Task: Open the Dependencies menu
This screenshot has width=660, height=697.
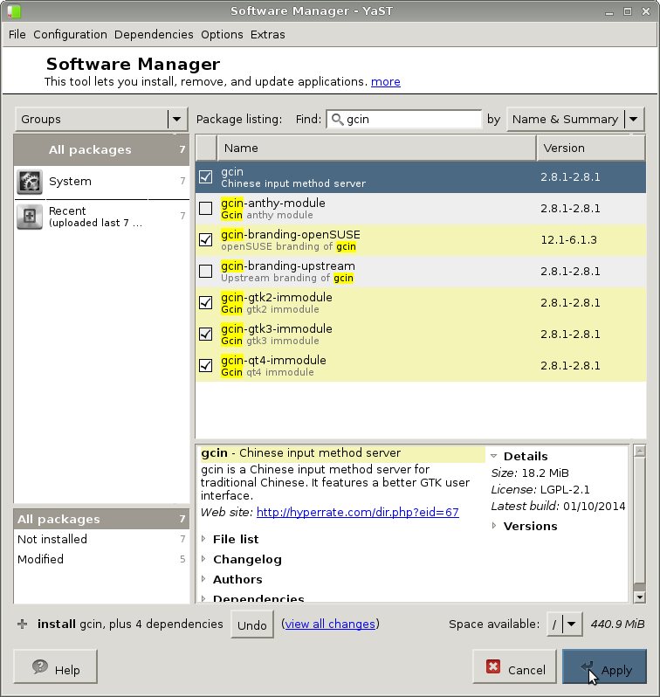Action: pos(154,35)
